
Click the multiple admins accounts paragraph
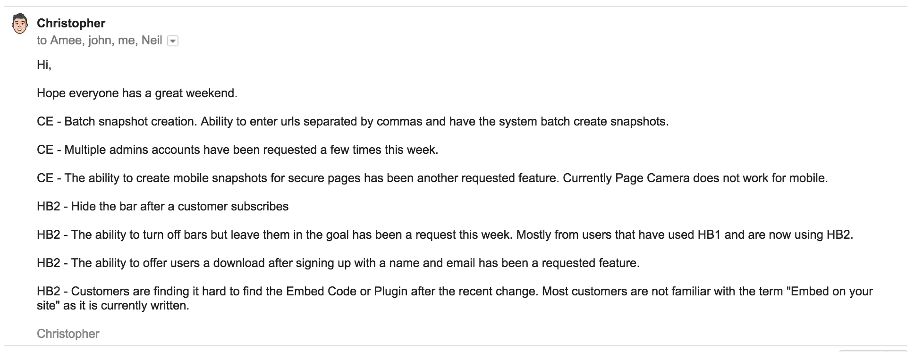point(237,150)
